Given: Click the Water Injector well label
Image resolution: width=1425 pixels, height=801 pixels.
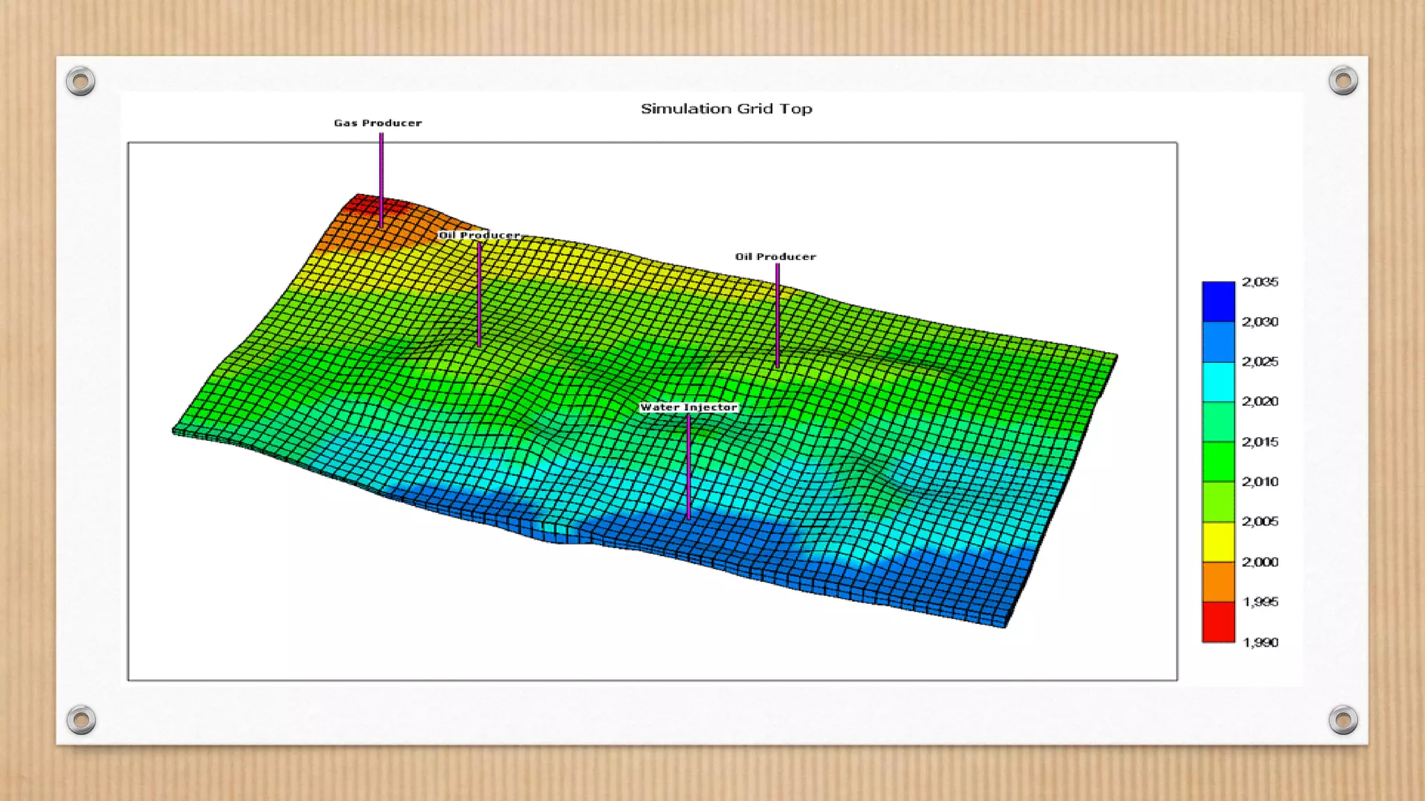Looking at the screenshot, I should [688, 407].
